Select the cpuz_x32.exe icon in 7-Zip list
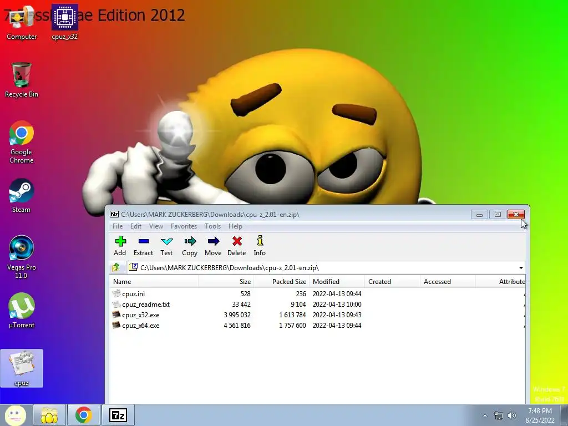568x426 pixels. pyautogui.click(x=116, y=315)
